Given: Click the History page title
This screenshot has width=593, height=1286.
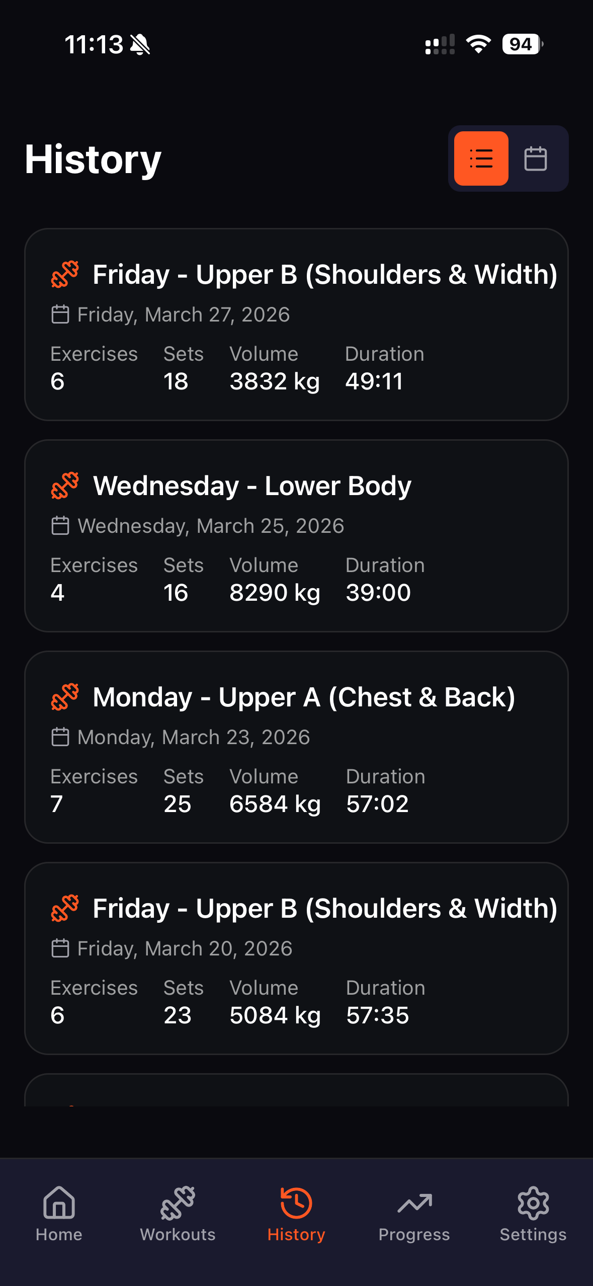Looking at the screenshot, I should 93,159.
